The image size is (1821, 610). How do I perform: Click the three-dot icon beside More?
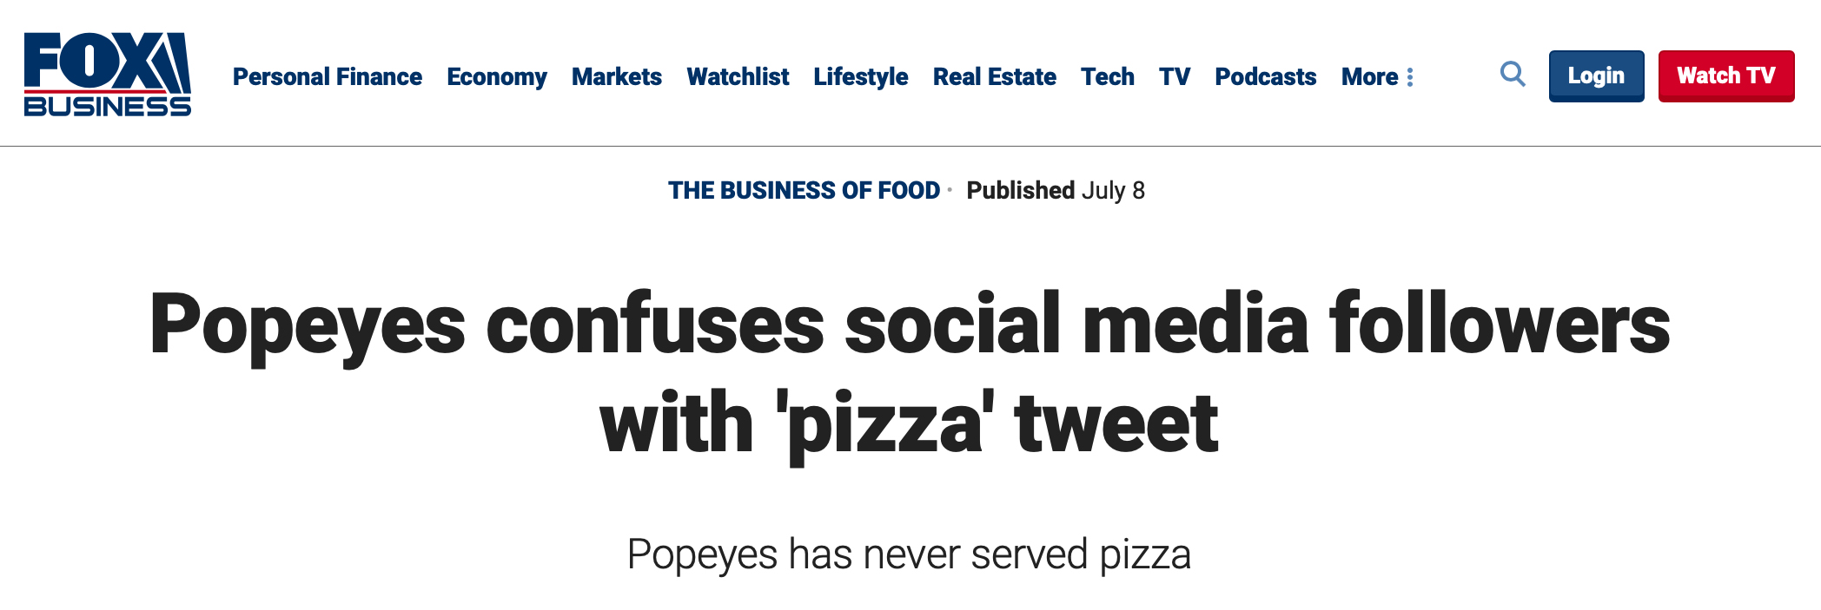coord(1410,77)
